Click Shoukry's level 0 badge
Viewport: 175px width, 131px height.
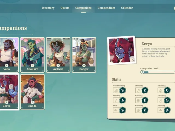[x=32, y=65]
